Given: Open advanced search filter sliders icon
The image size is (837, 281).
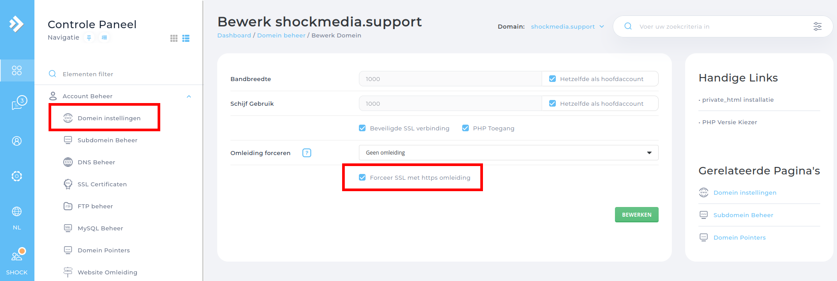Looking at the screenshot, I should tap(818, 26).
